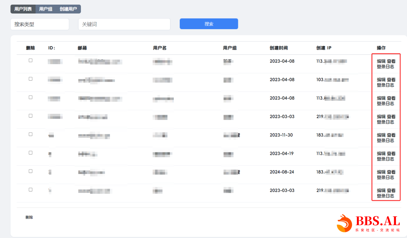This screenshot has height=238, width=407.
Task: Toggle checkbox of user created 2023-04-19
Action: coord(31,153)
